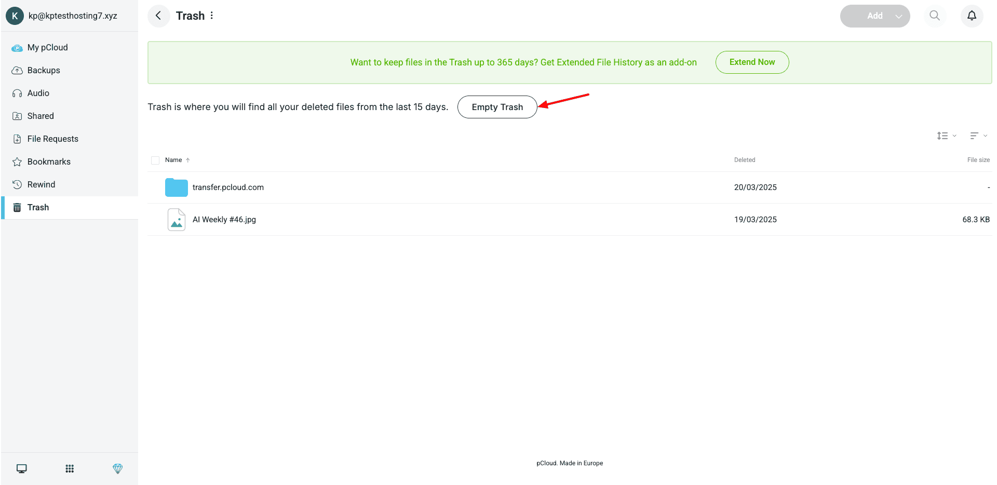Click the account email kp@kptesthosting7.xyz

[73, 16]
